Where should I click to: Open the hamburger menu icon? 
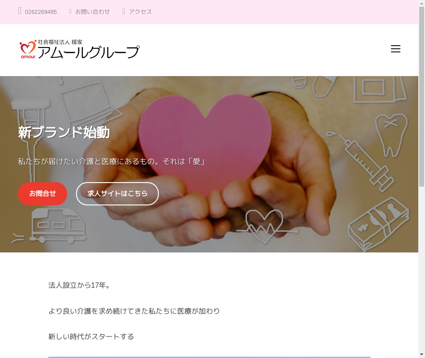pos(395,49)
